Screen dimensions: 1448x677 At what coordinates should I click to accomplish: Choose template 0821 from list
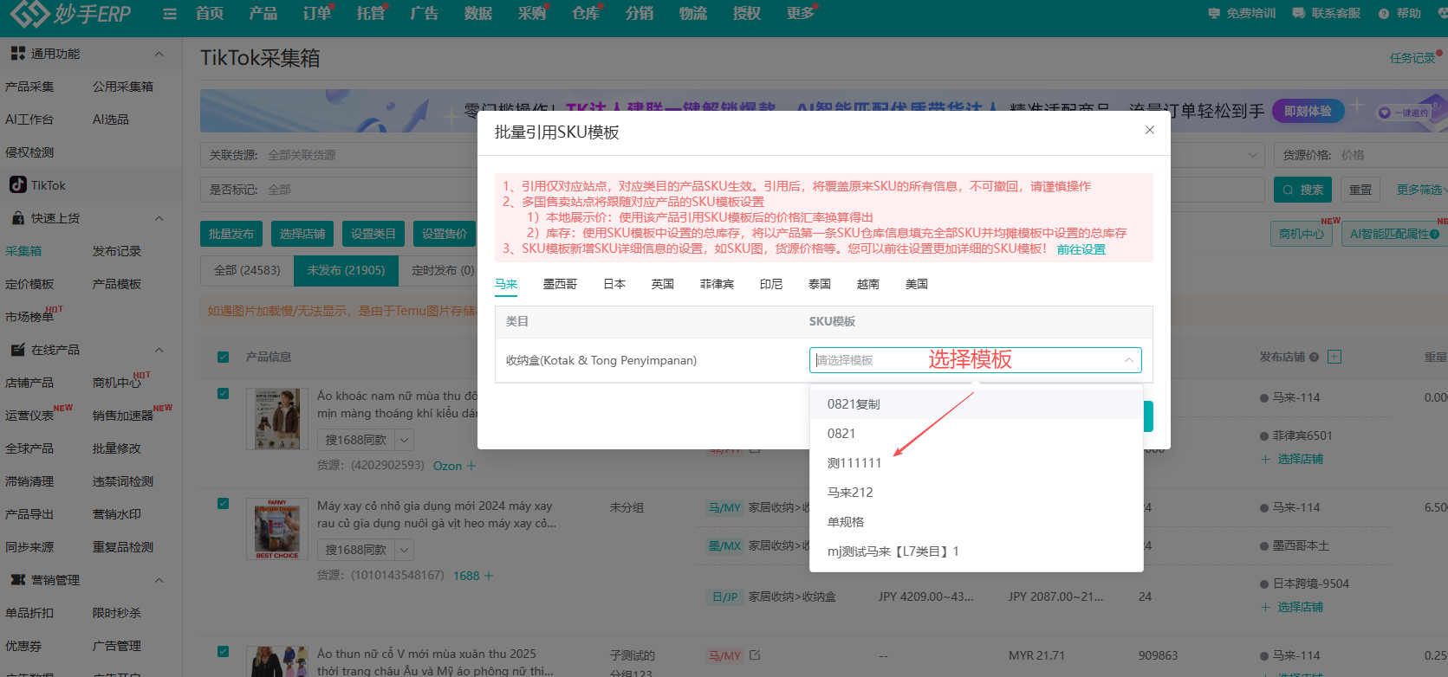(x=977, y=434)
